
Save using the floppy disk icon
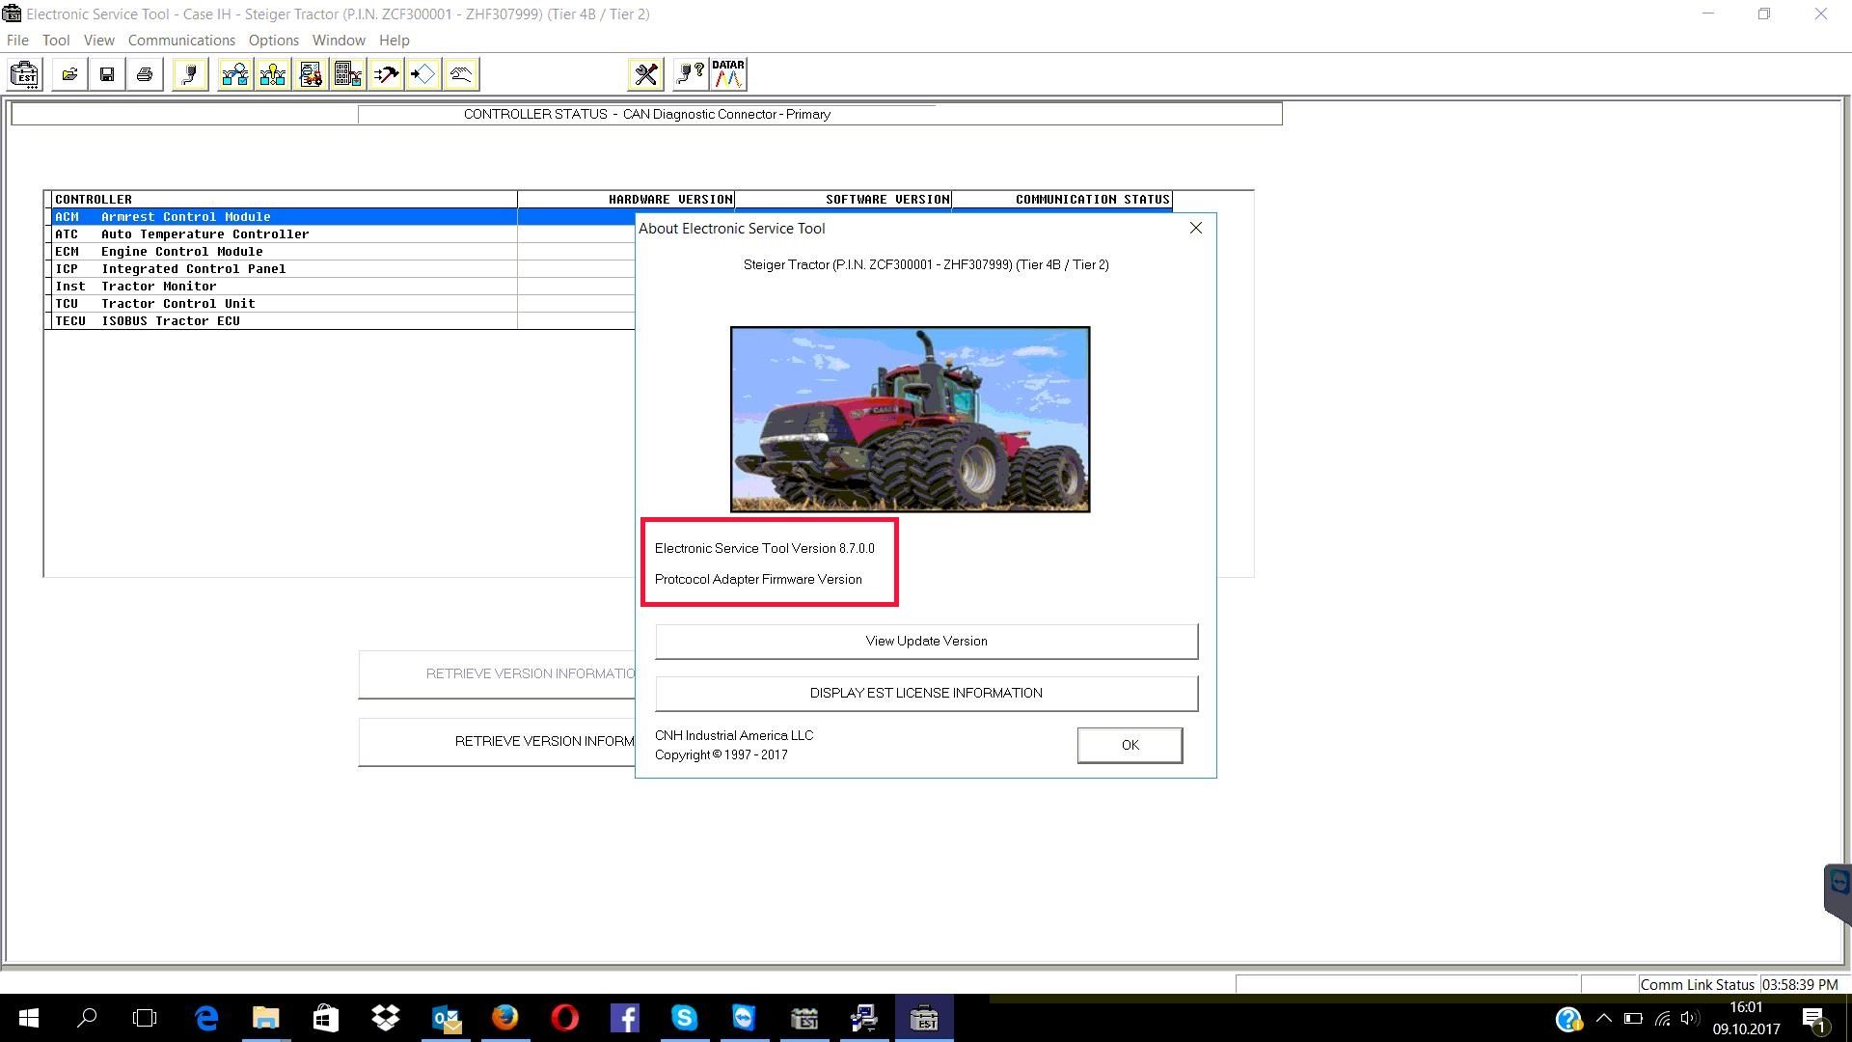(x=107, y=74)
